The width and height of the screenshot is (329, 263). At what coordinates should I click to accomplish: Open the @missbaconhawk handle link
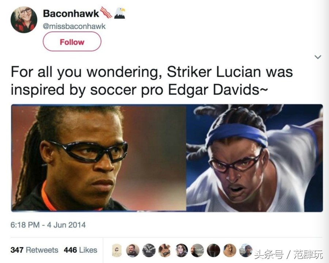[74, 26]
